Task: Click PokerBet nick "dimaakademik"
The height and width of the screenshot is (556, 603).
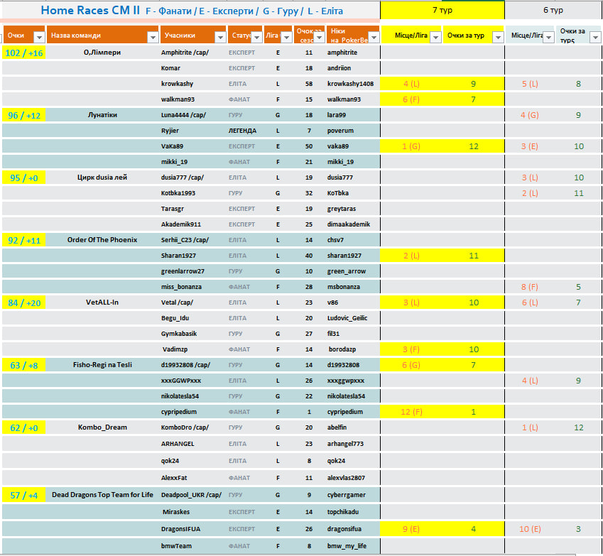Action: pos(349,224)
